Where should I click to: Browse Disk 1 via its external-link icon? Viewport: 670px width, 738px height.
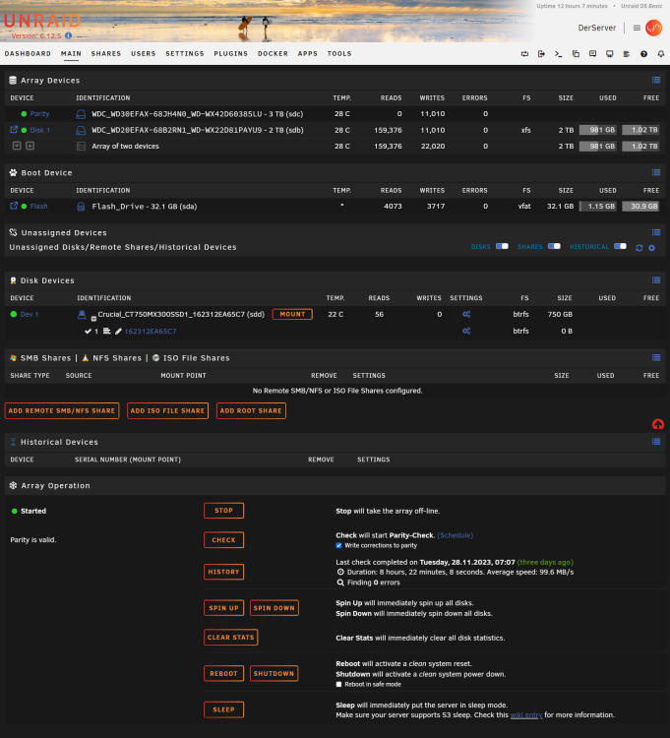14,130
